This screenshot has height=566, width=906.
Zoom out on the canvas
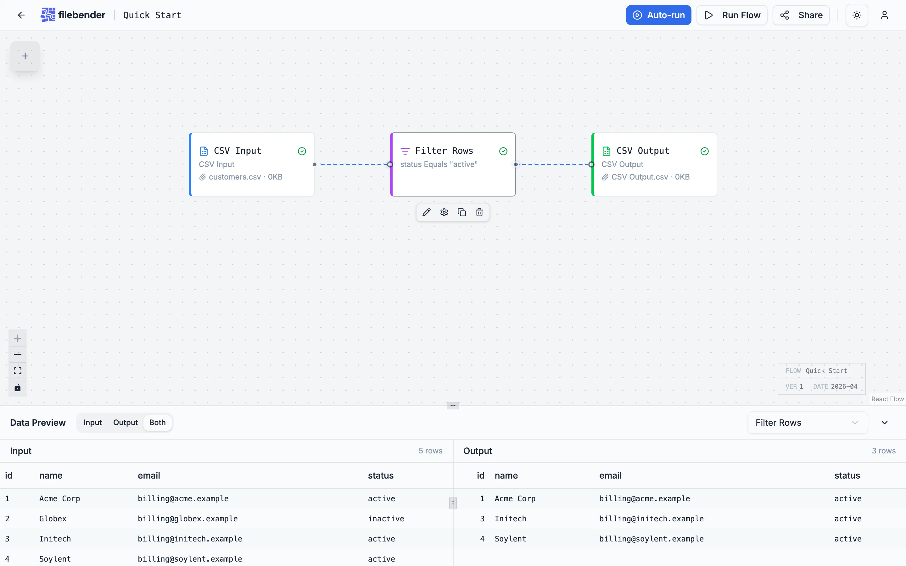pos(18,354)
